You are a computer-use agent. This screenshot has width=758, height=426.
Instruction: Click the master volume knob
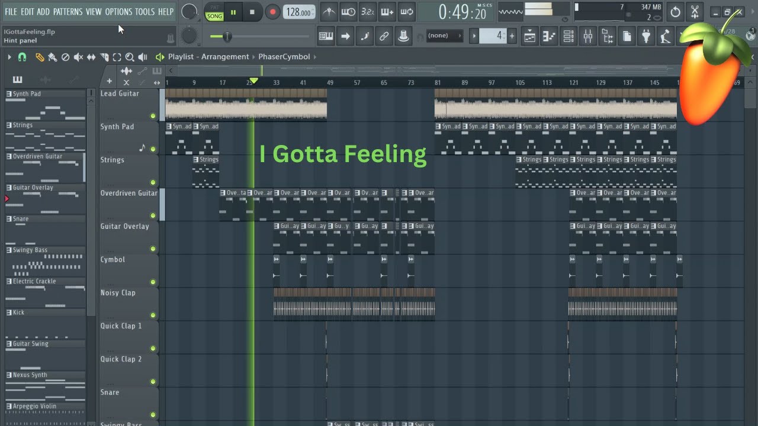click(189, 11)
